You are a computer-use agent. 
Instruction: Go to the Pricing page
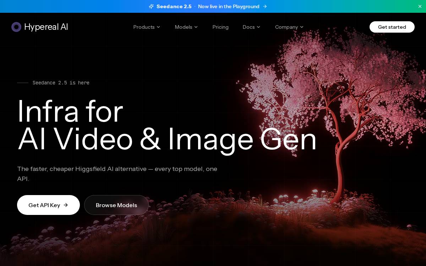pos(220,27)
